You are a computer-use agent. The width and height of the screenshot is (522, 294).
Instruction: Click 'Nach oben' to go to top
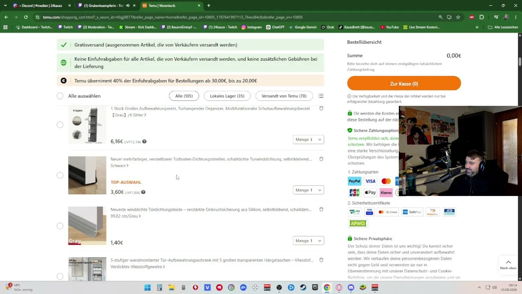tap(508, 265)
